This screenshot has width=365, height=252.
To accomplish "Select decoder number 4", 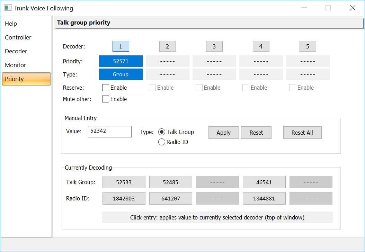I will [x=261, y=46].
